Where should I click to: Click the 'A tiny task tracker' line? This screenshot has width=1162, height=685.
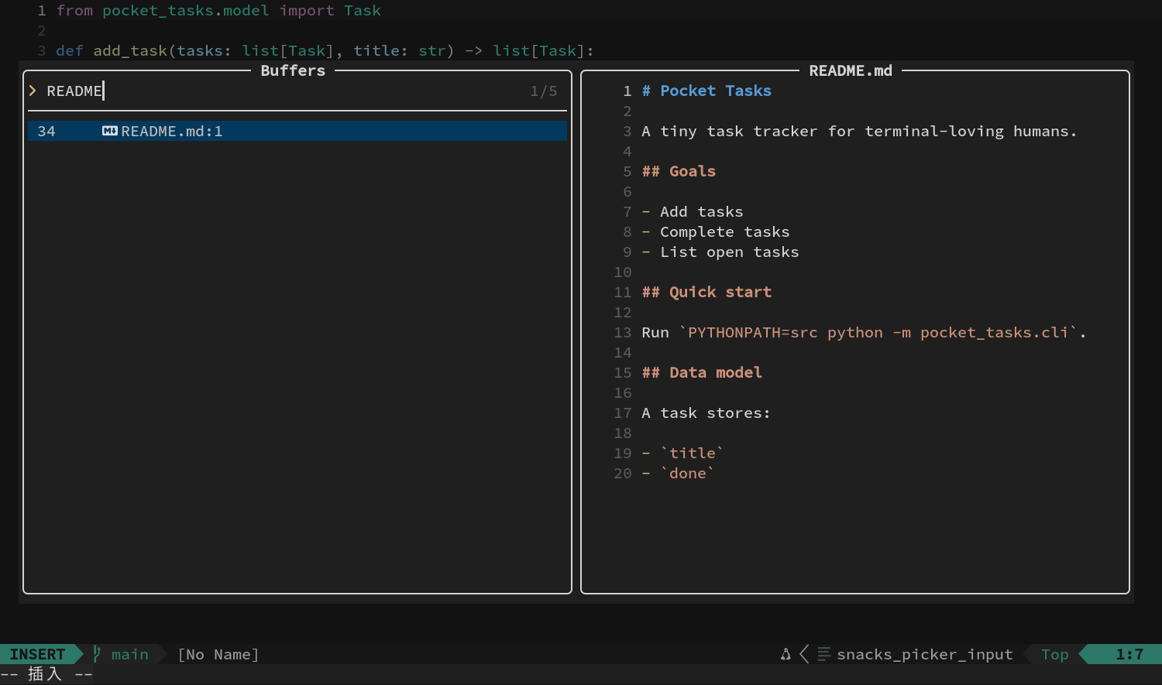[x=859, y=131]
